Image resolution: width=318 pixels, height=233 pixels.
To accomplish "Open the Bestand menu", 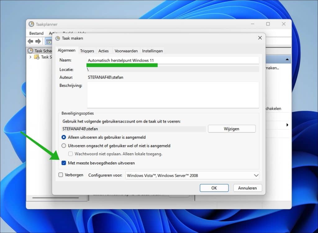I will click(36, 33).
